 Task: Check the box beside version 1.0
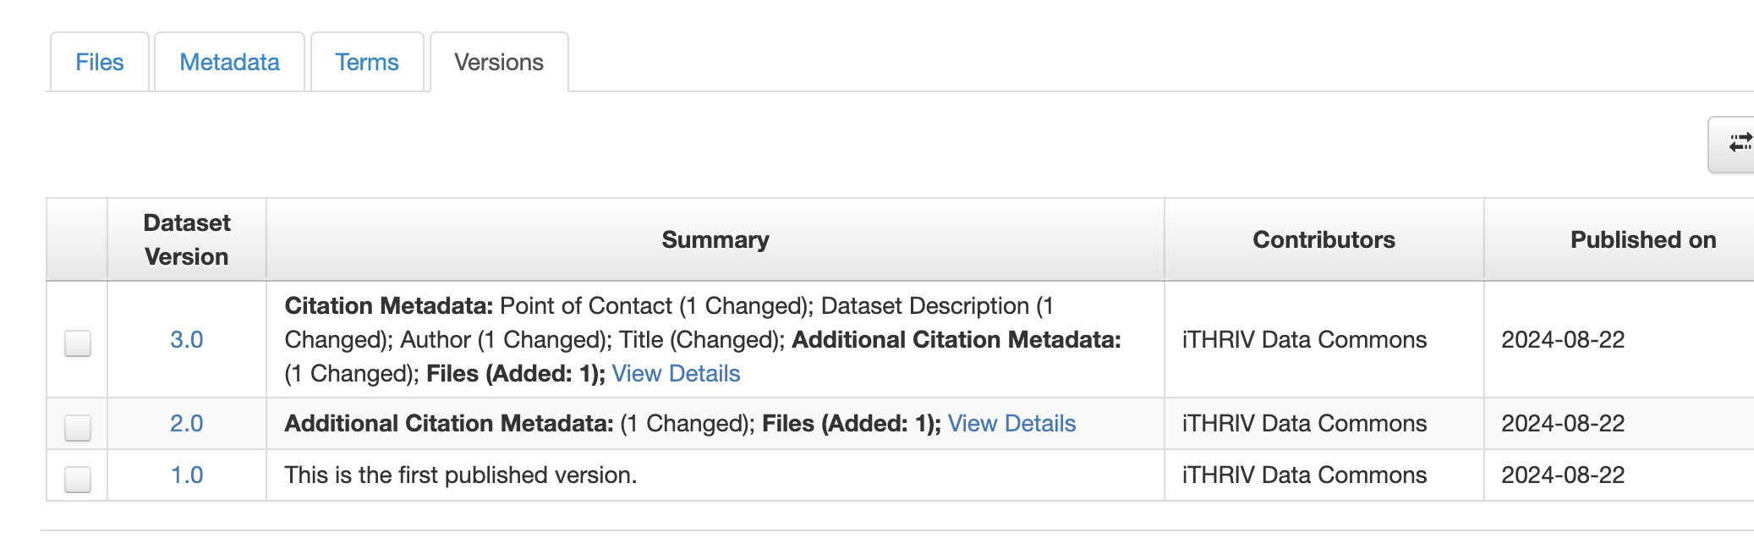click(x=78, y=479)
